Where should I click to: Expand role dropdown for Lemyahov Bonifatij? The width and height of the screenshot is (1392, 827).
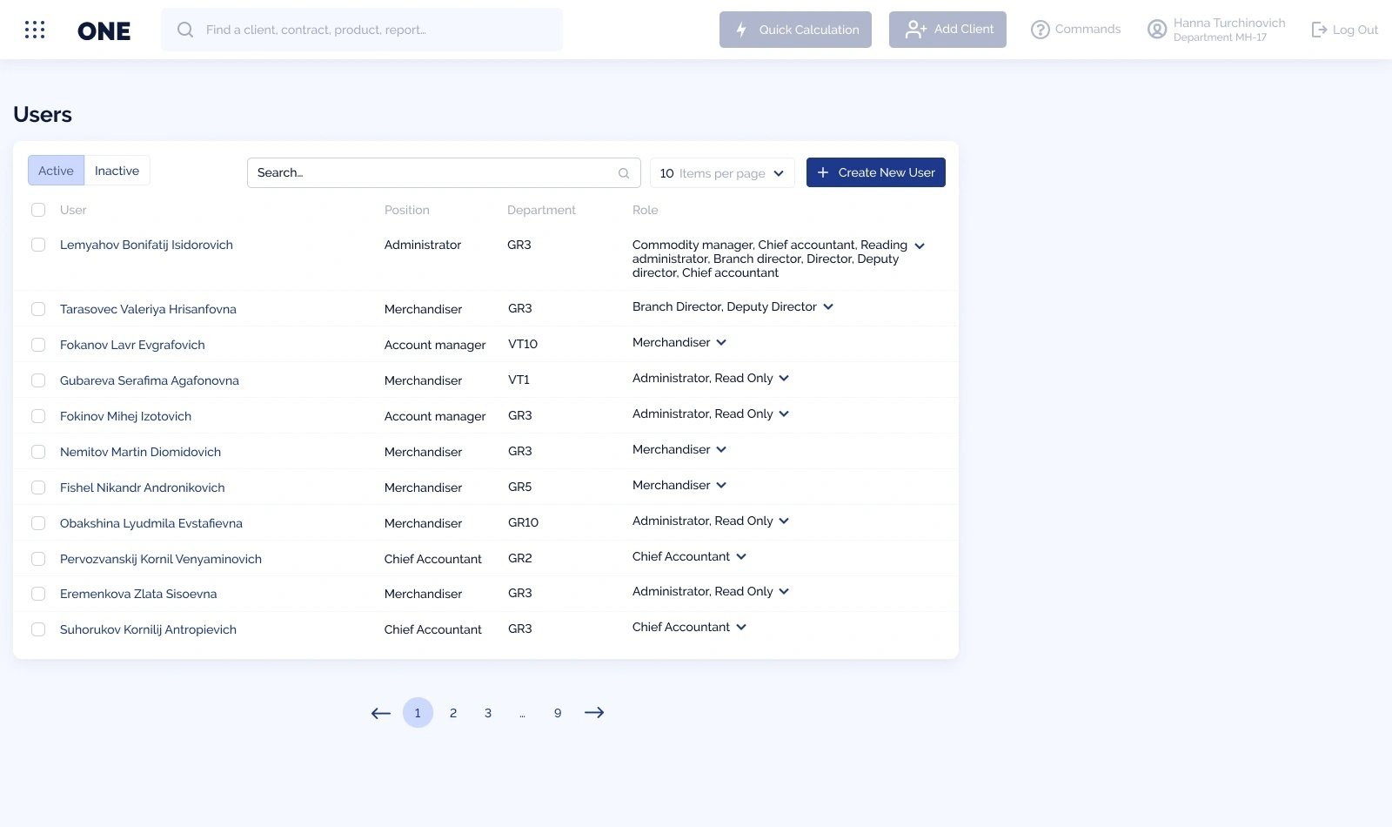tap(920, 246)
